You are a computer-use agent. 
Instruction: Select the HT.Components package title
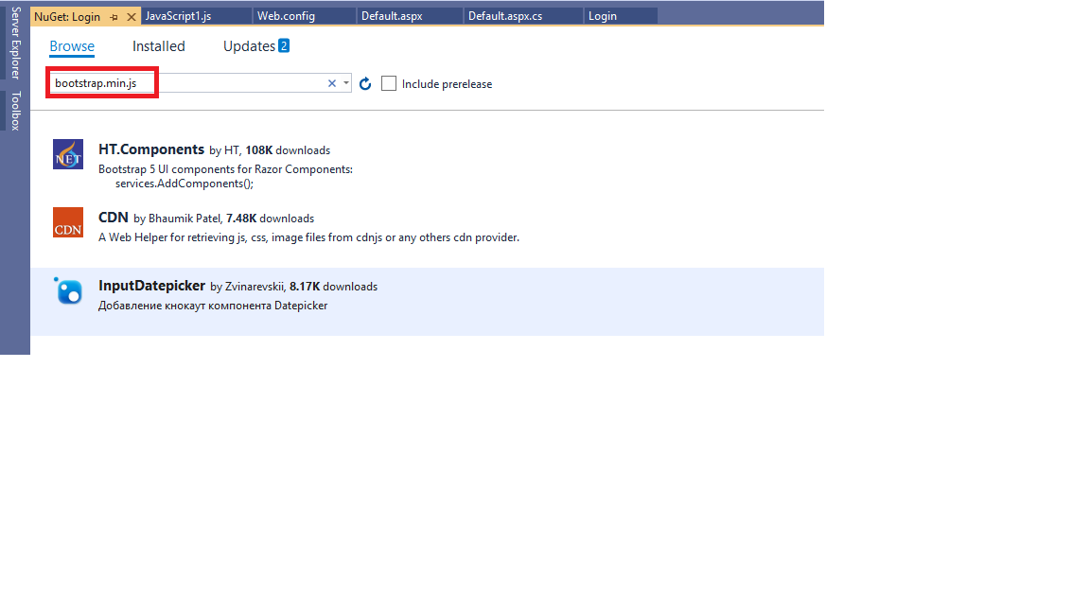[151, 149]
